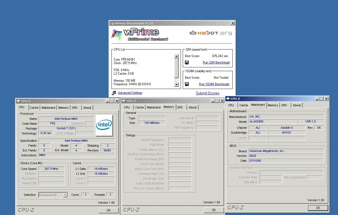The height and width of the screenshot is (215, 338).
Task: Open About tab in right CPU-Z window
Action: (297, 105)
